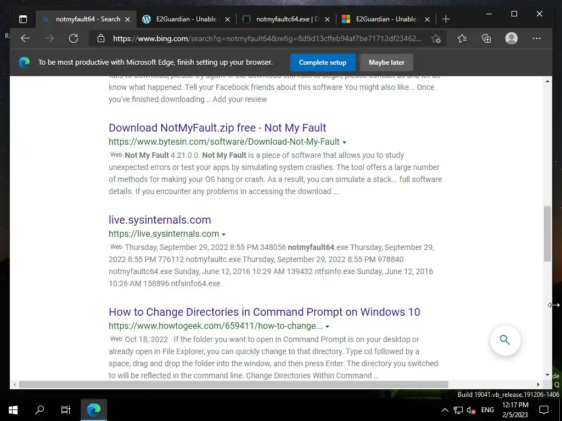Close the Microsoft-logo E2Guardian tab
This screenshot has width=562, height=421.
pos(427,20)
